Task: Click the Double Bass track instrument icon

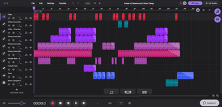Action: pyautogui.click(x=4, y=61)
